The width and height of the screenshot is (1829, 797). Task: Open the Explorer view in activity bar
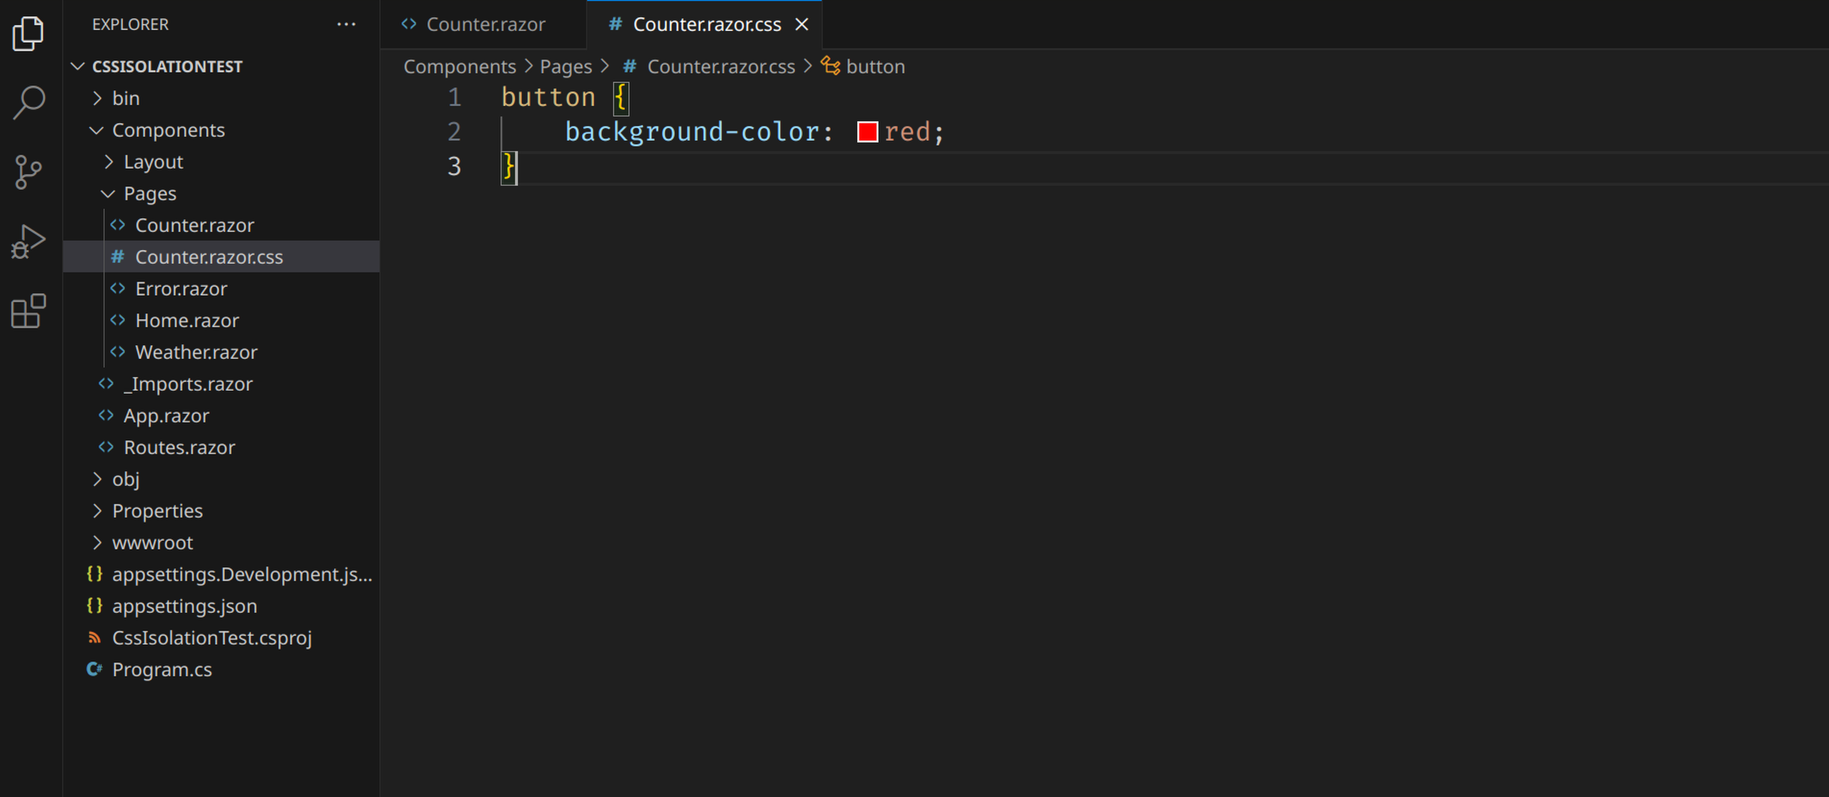tap(28, 34)
